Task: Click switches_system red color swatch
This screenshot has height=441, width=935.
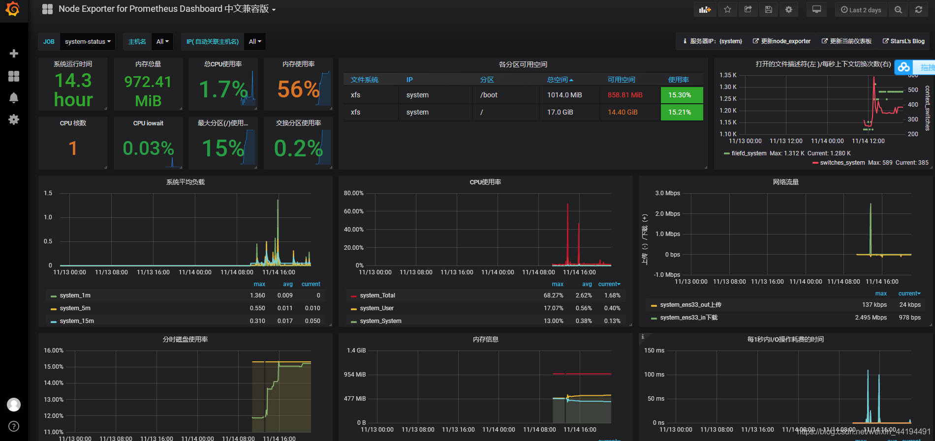Action: pos(815,163)
